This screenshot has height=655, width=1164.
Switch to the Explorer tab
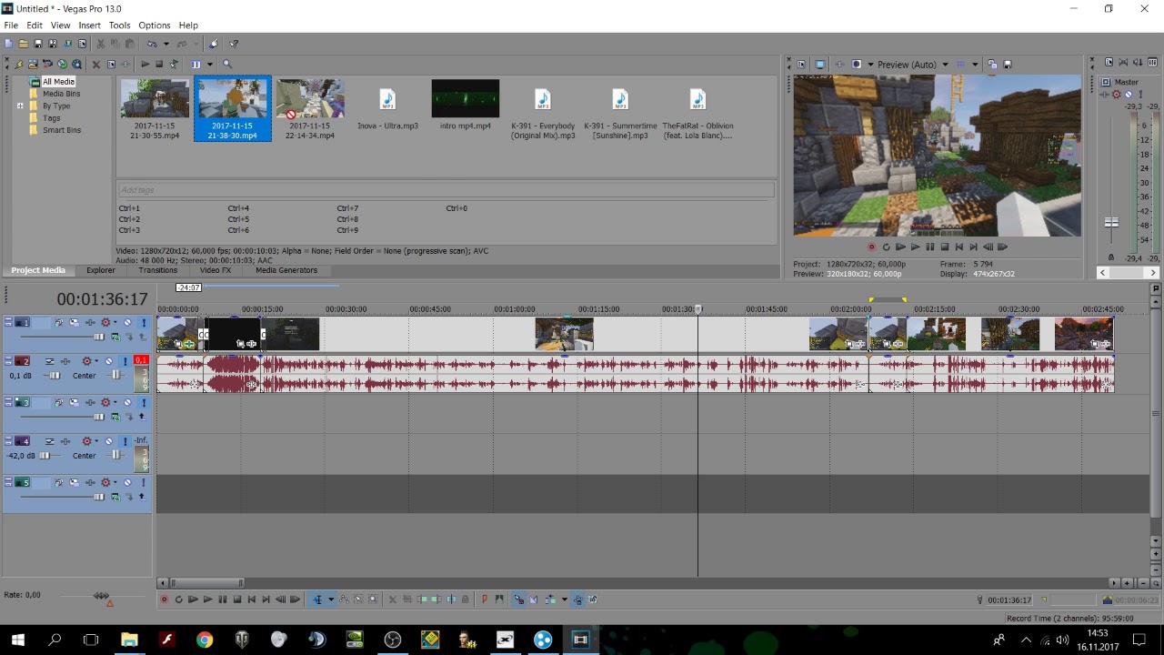[x=101, y=270]
